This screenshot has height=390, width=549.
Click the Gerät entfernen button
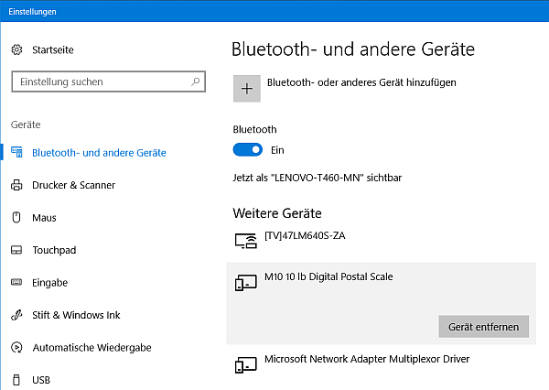point(483,327)
